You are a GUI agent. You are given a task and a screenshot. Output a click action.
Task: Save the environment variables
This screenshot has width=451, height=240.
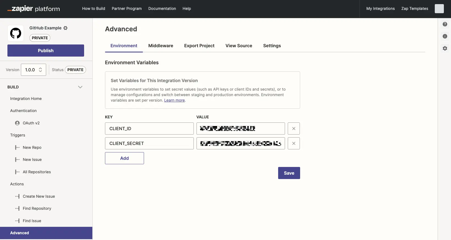pos(289,173)
